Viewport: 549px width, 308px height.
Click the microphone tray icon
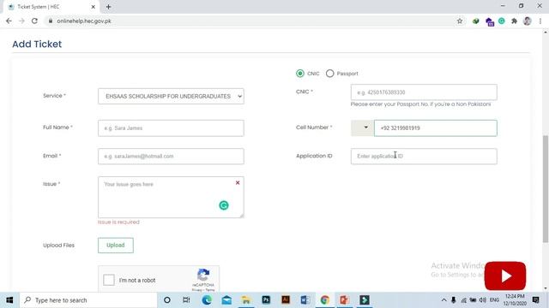tap(454, 300)
